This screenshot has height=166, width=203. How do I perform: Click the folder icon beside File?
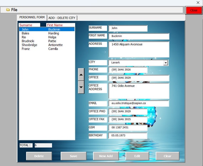[x=8, y=10]
